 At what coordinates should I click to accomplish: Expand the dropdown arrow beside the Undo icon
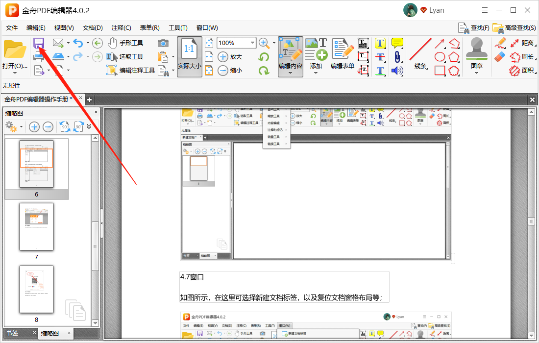pyautogui.click(x=88, y=43)
